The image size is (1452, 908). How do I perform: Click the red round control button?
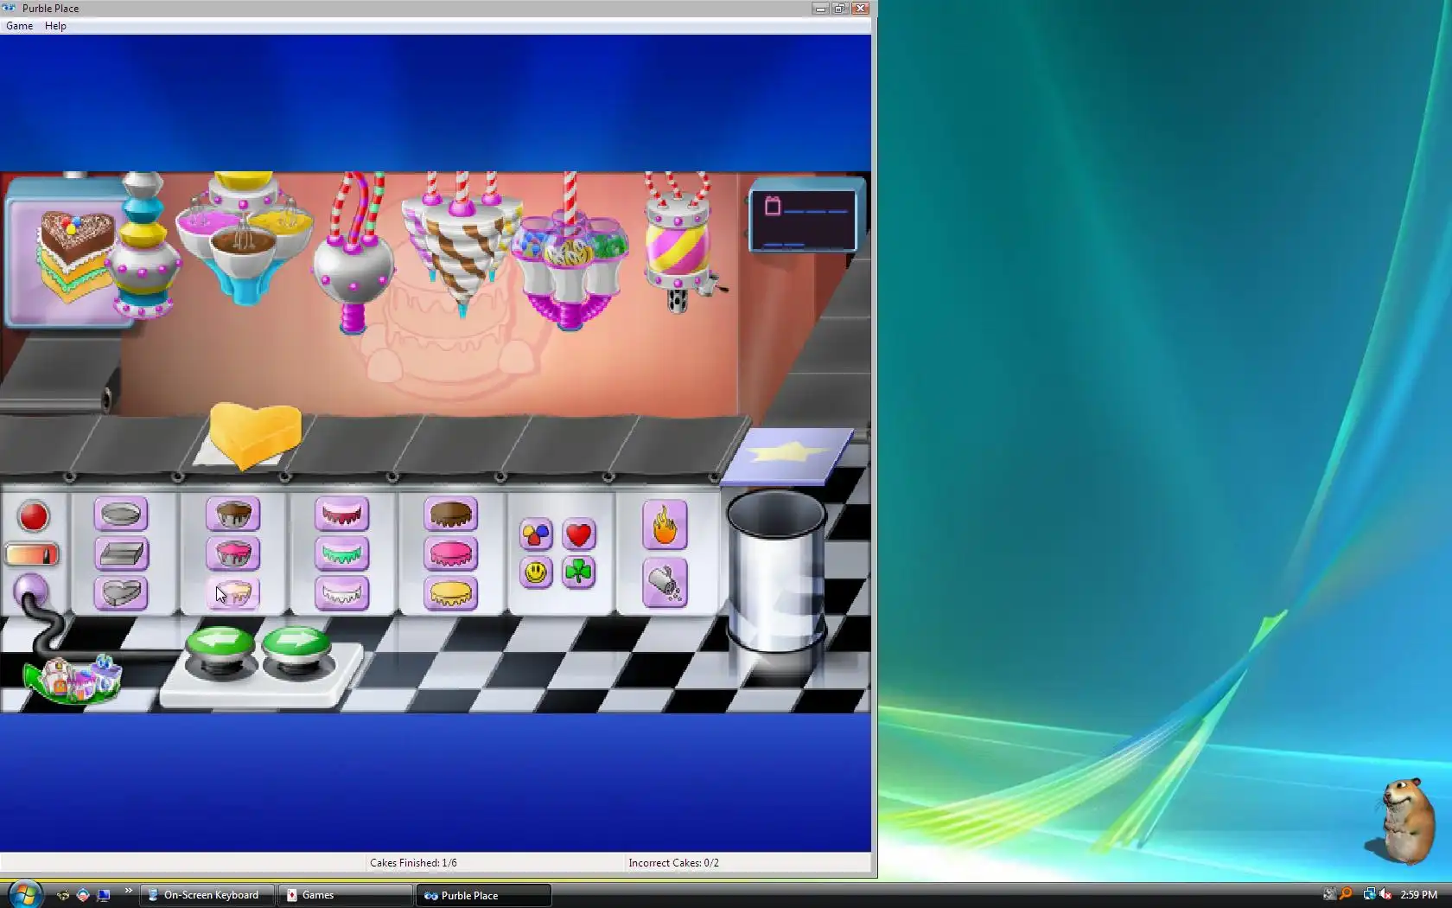34,516
